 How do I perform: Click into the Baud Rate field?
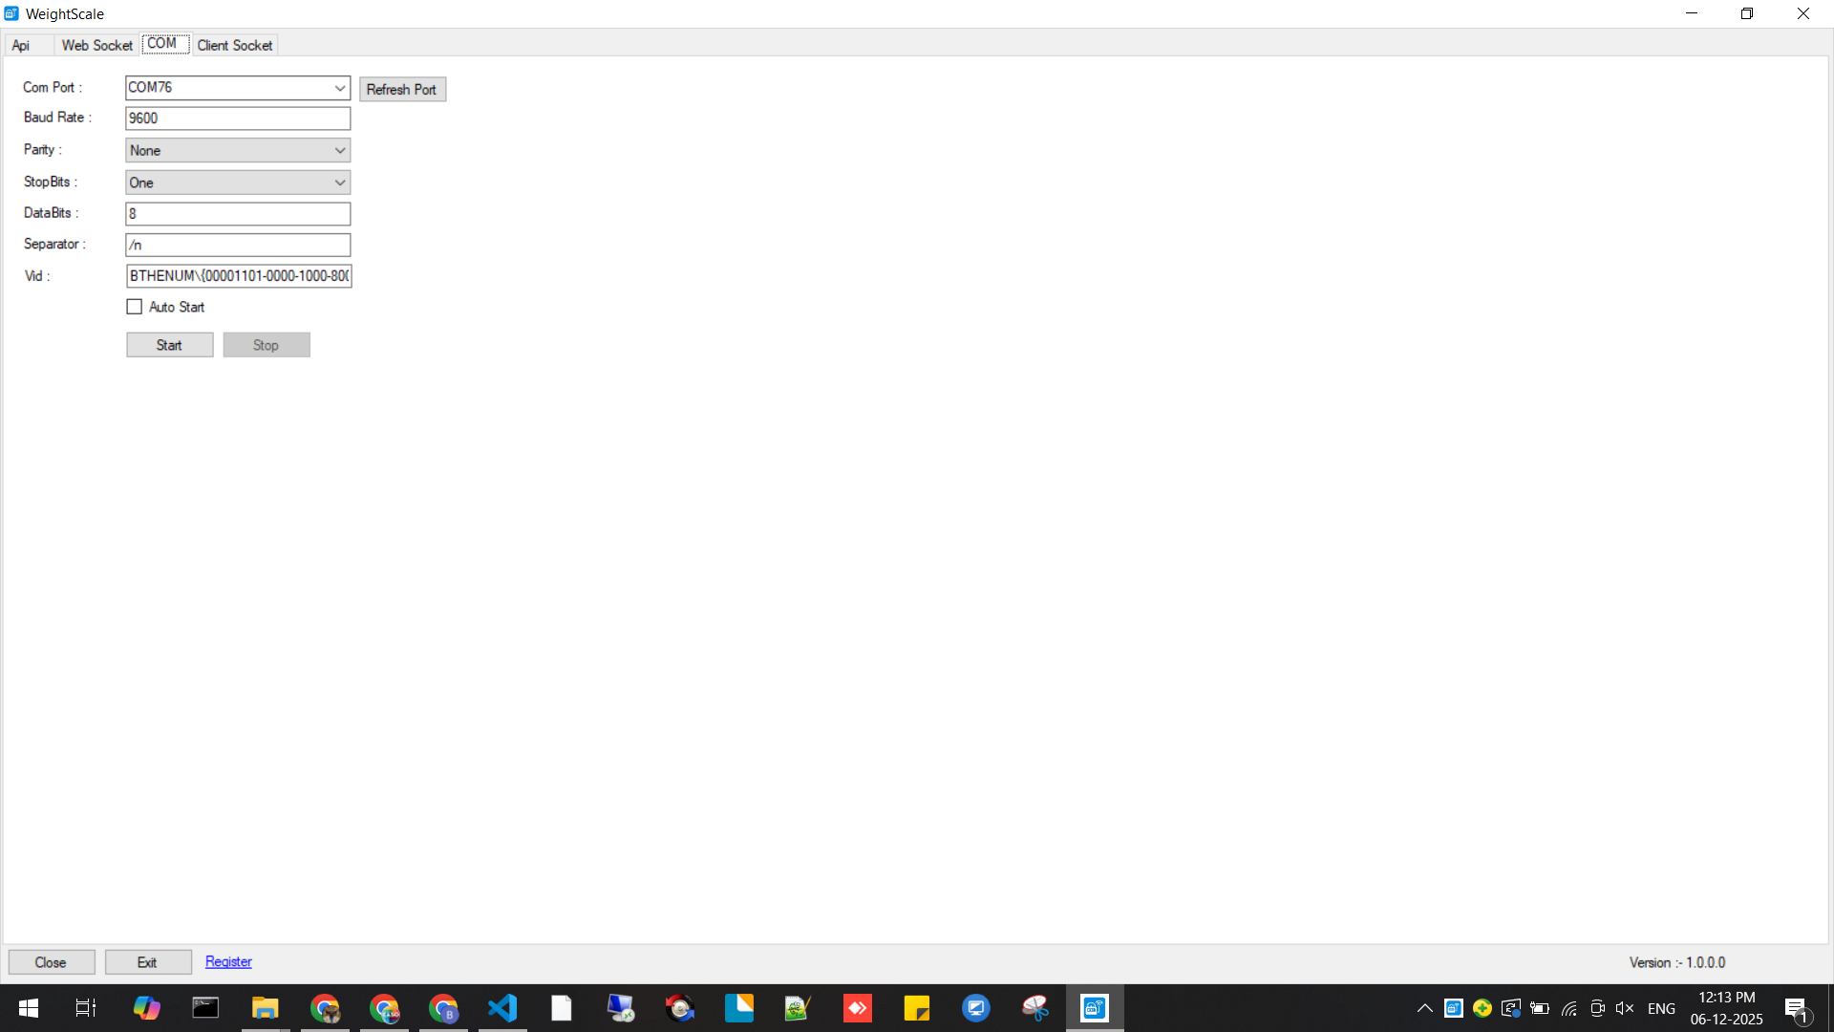pyautogui.click(x=237, y=118)
